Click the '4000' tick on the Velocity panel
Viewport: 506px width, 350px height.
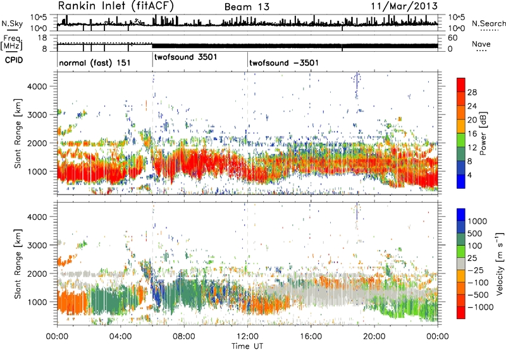pos(37,217)
